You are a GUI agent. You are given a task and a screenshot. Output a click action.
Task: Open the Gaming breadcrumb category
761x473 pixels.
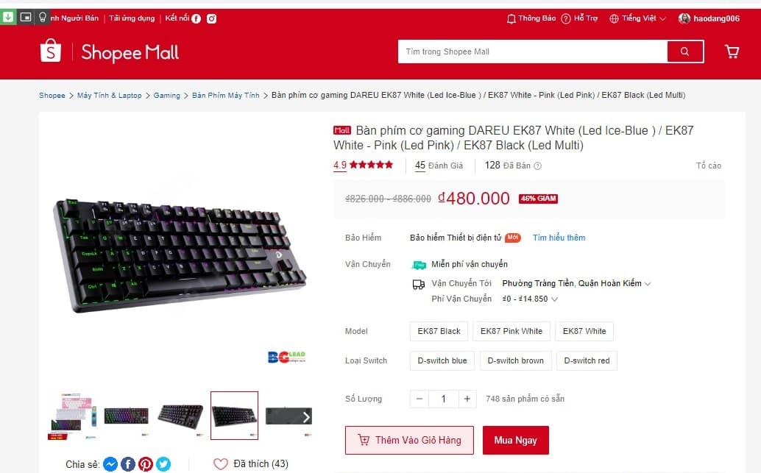[x=166, y=96]
